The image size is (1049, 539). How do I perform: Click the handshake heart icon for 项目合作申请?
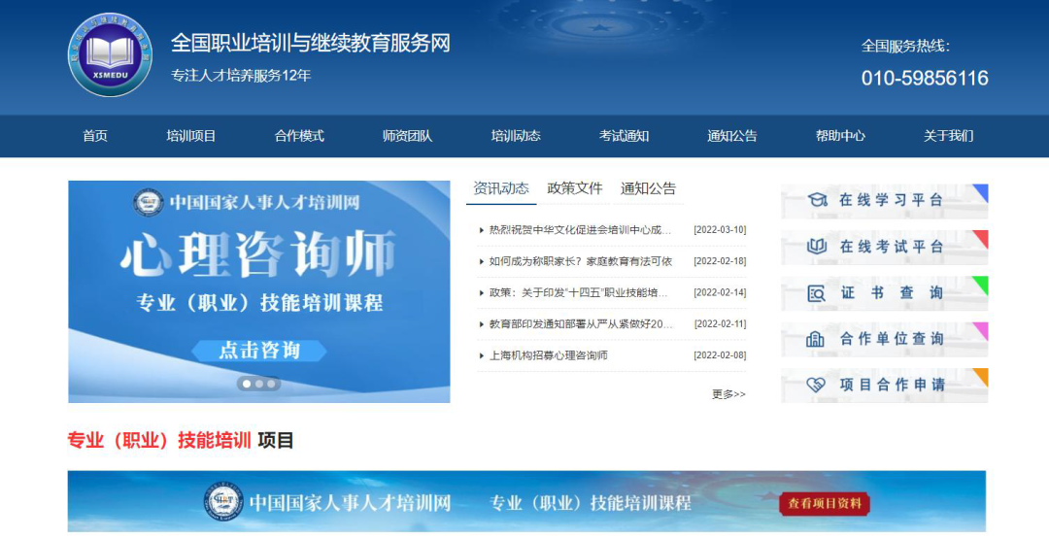point(817,385)
